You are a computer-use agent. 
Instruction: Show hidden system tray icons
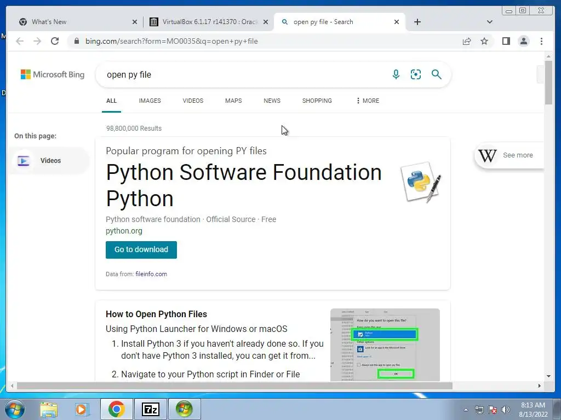pyautogui.click(x=466, y=410)
